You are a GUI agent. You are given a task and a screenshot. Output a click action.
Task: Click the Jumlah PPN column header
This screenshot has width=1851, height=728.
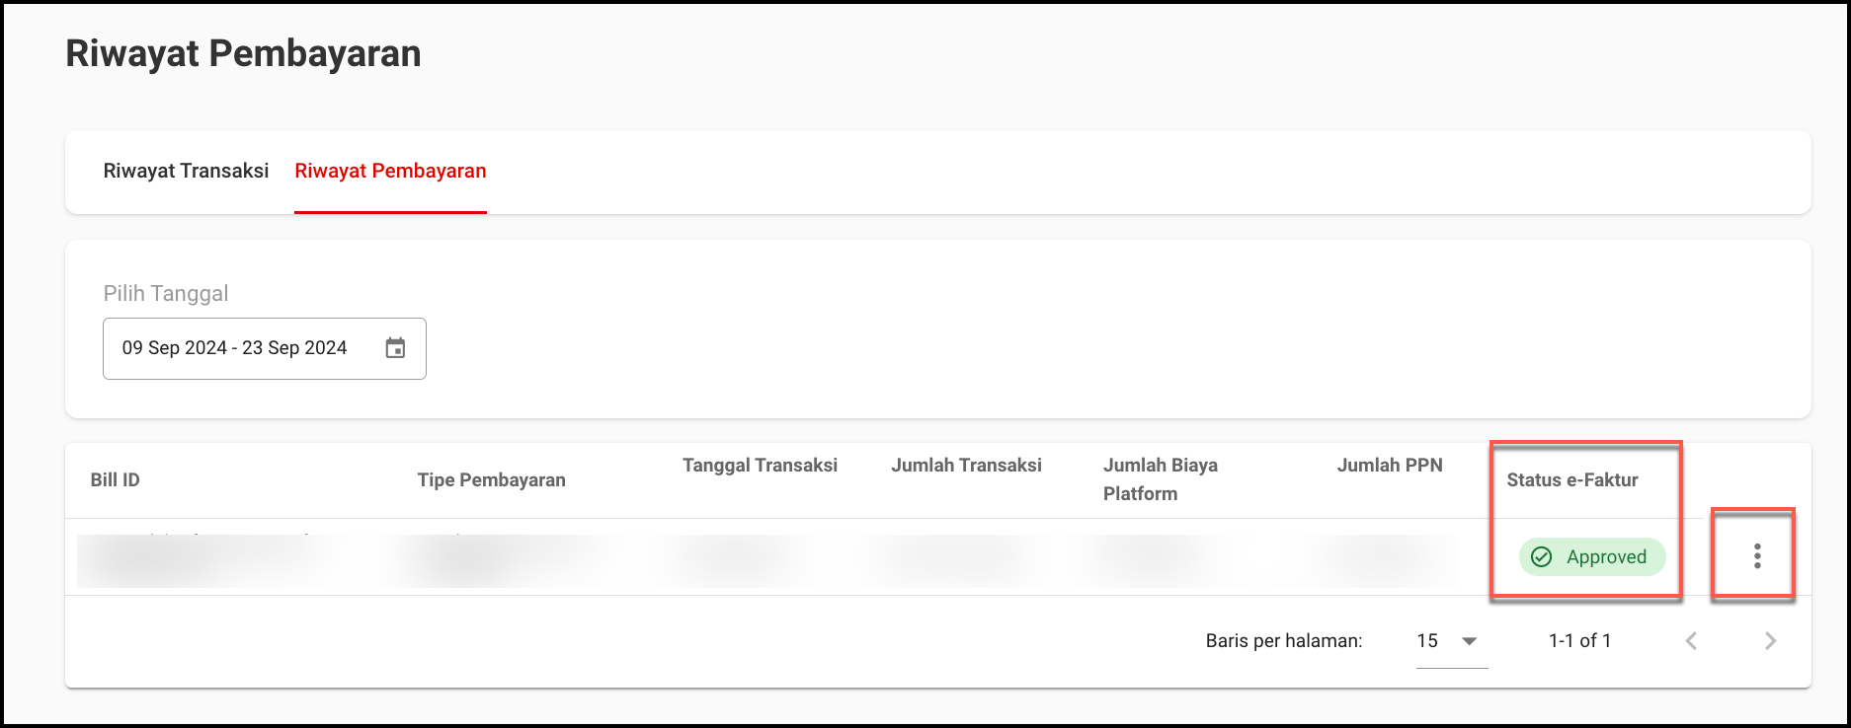coord(1389,466)
